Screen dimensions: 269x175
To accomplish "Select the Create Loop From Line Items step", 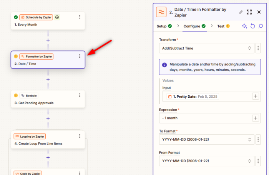I will 48,140.
